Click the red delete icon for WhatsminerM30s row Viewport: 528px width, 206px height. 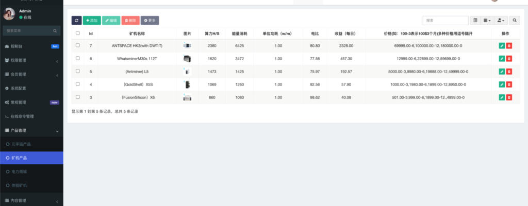[x=509, y=59]
